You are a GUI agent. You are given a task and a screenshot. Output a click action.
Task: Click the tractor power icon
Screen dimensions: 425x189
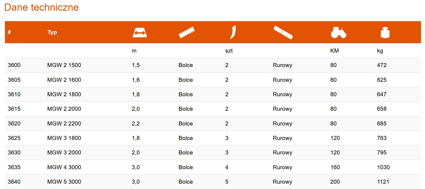[x=338, y=32]
